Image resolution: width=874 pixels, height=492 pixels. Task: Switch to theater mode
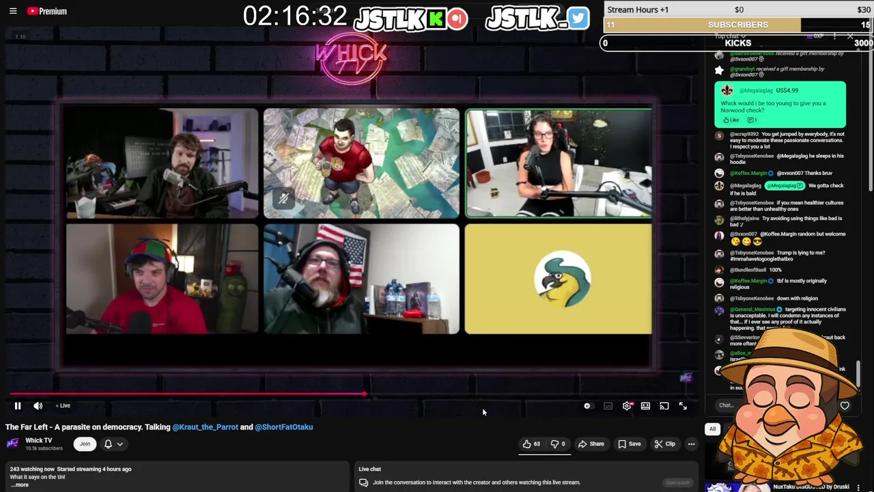pyautogui.click(x=645, y=406)
